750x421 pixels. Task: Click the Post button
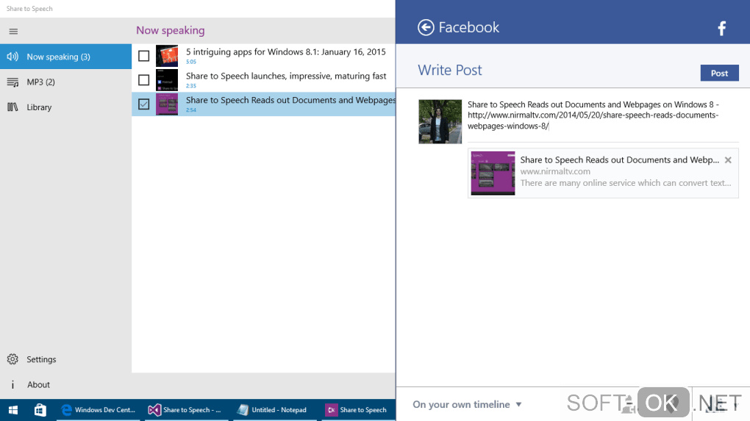pyautogui.click(x=719, y=73)
